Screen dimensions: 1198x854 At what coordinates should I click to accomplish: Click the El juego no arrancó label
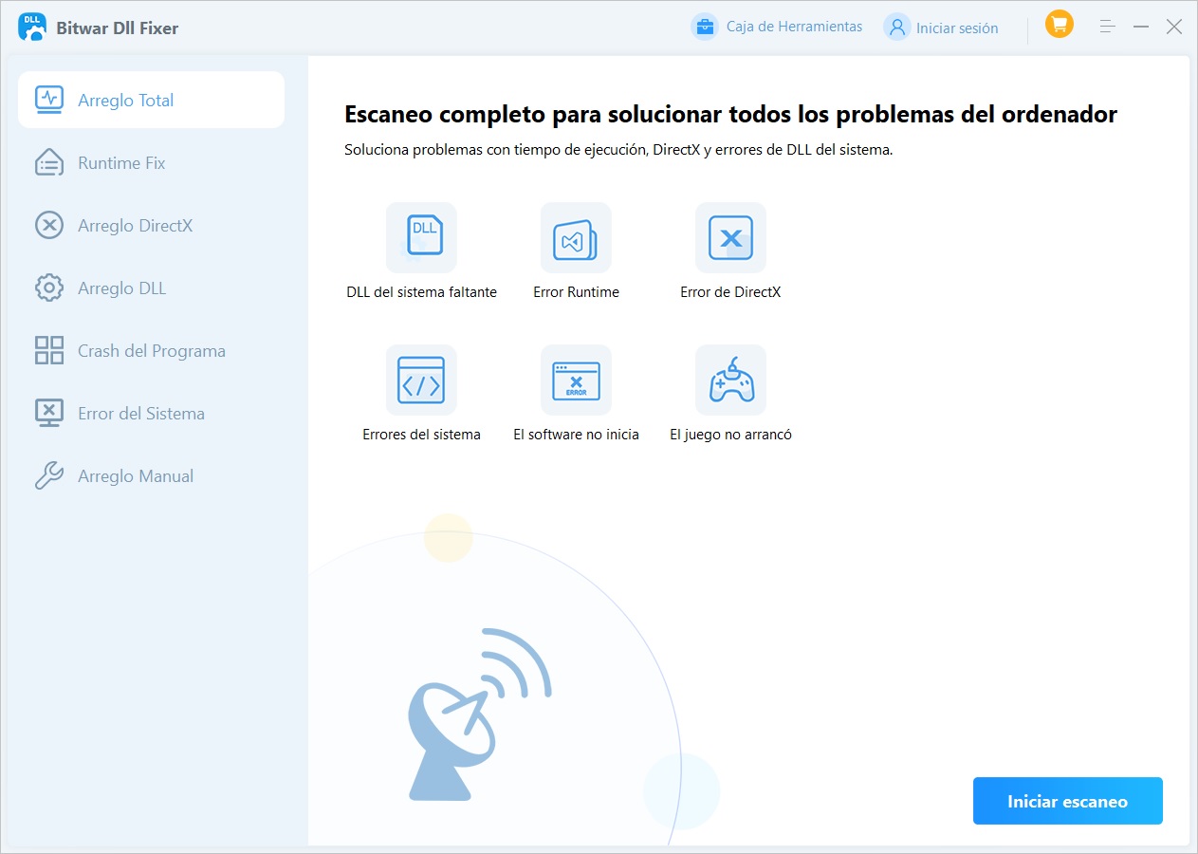(730, 435)
